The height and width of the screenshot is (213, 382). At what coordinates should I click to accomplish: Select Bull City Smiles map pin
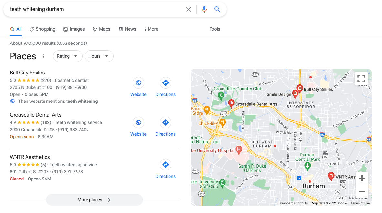click(300, 88)
